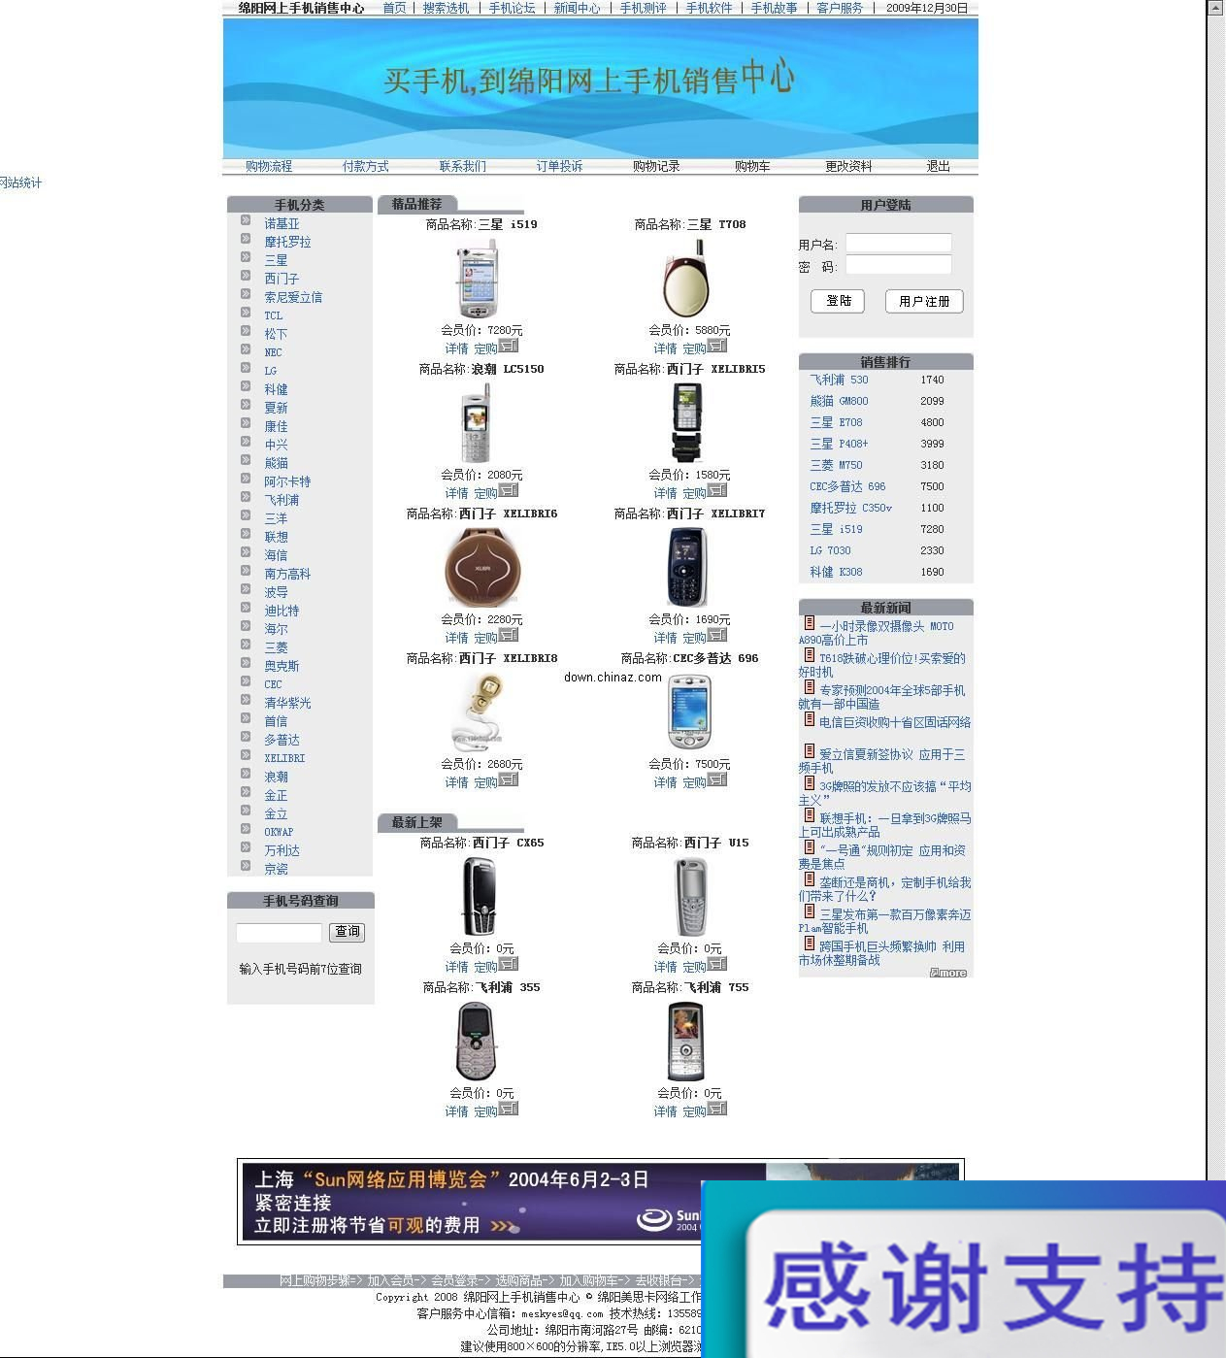Click the more icon under 最新新闻

click(x=948, y=973)
